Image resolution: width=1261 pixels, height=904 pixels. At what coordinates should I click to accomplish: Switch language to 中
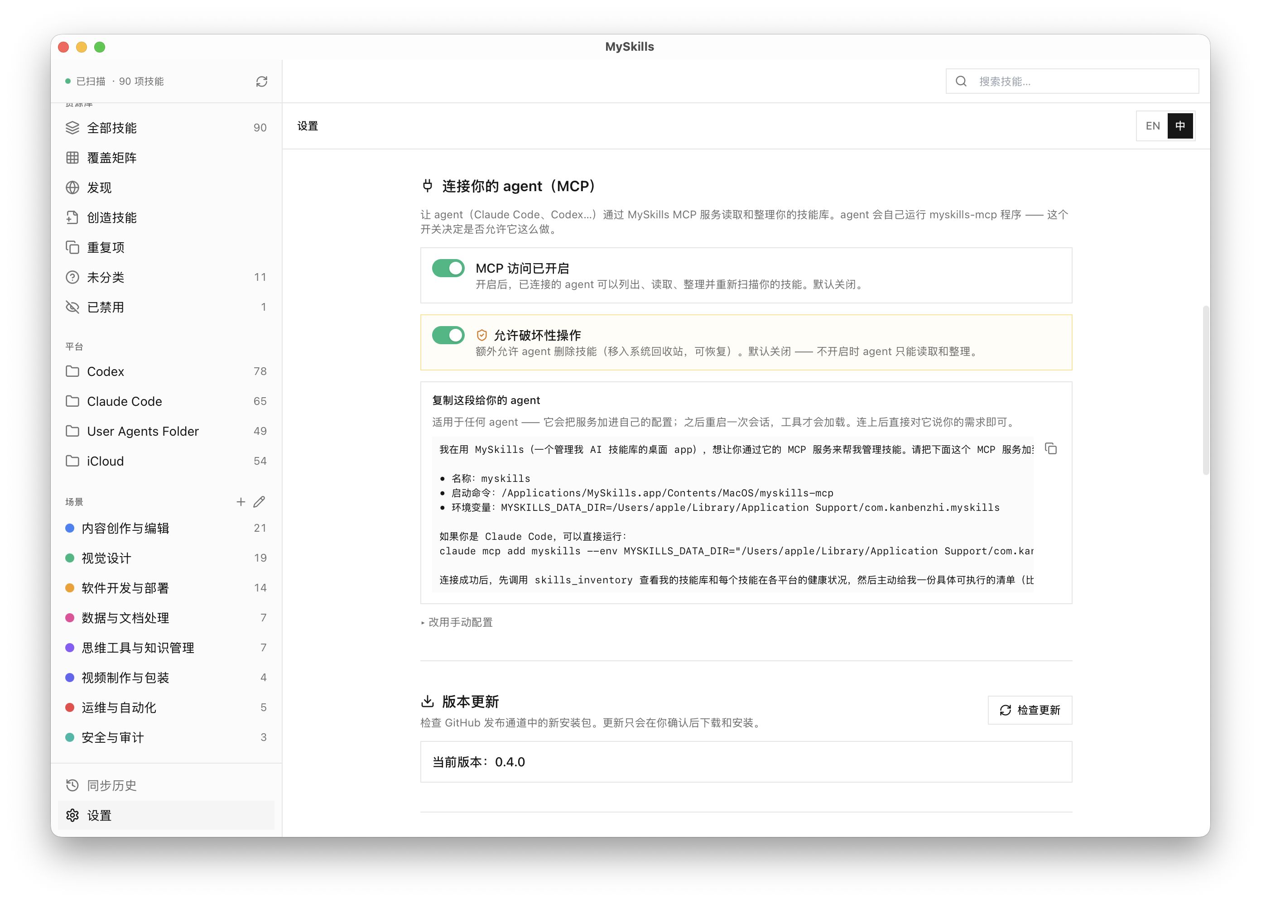[1180, 126]
